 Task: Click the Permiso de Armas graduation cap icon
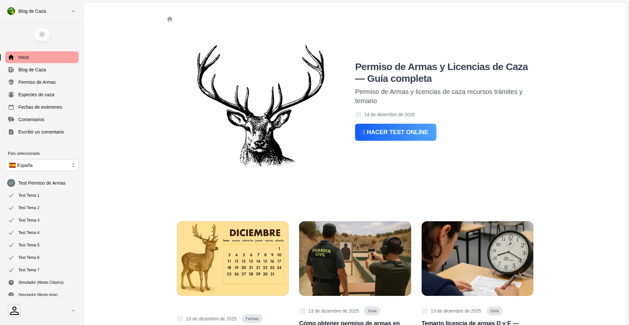coord(11,82)
